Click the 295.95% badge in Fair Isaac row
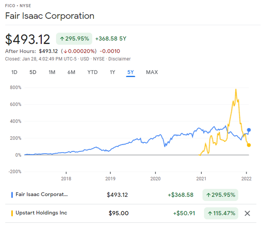Screen dimensions: 261x226 tap(220, 195)
